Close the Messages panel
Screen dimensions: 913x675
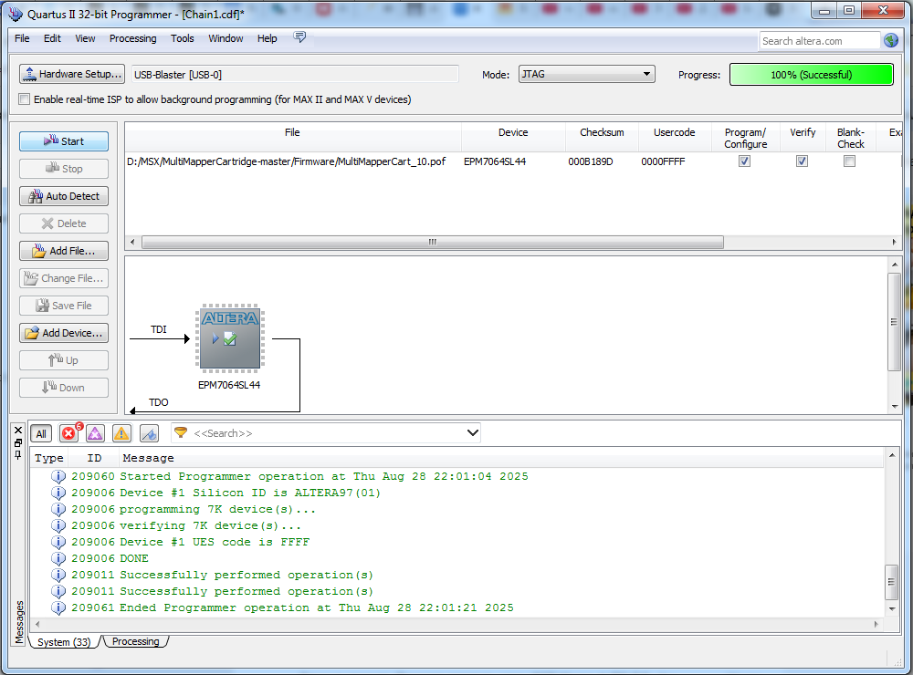click(18, 430)
